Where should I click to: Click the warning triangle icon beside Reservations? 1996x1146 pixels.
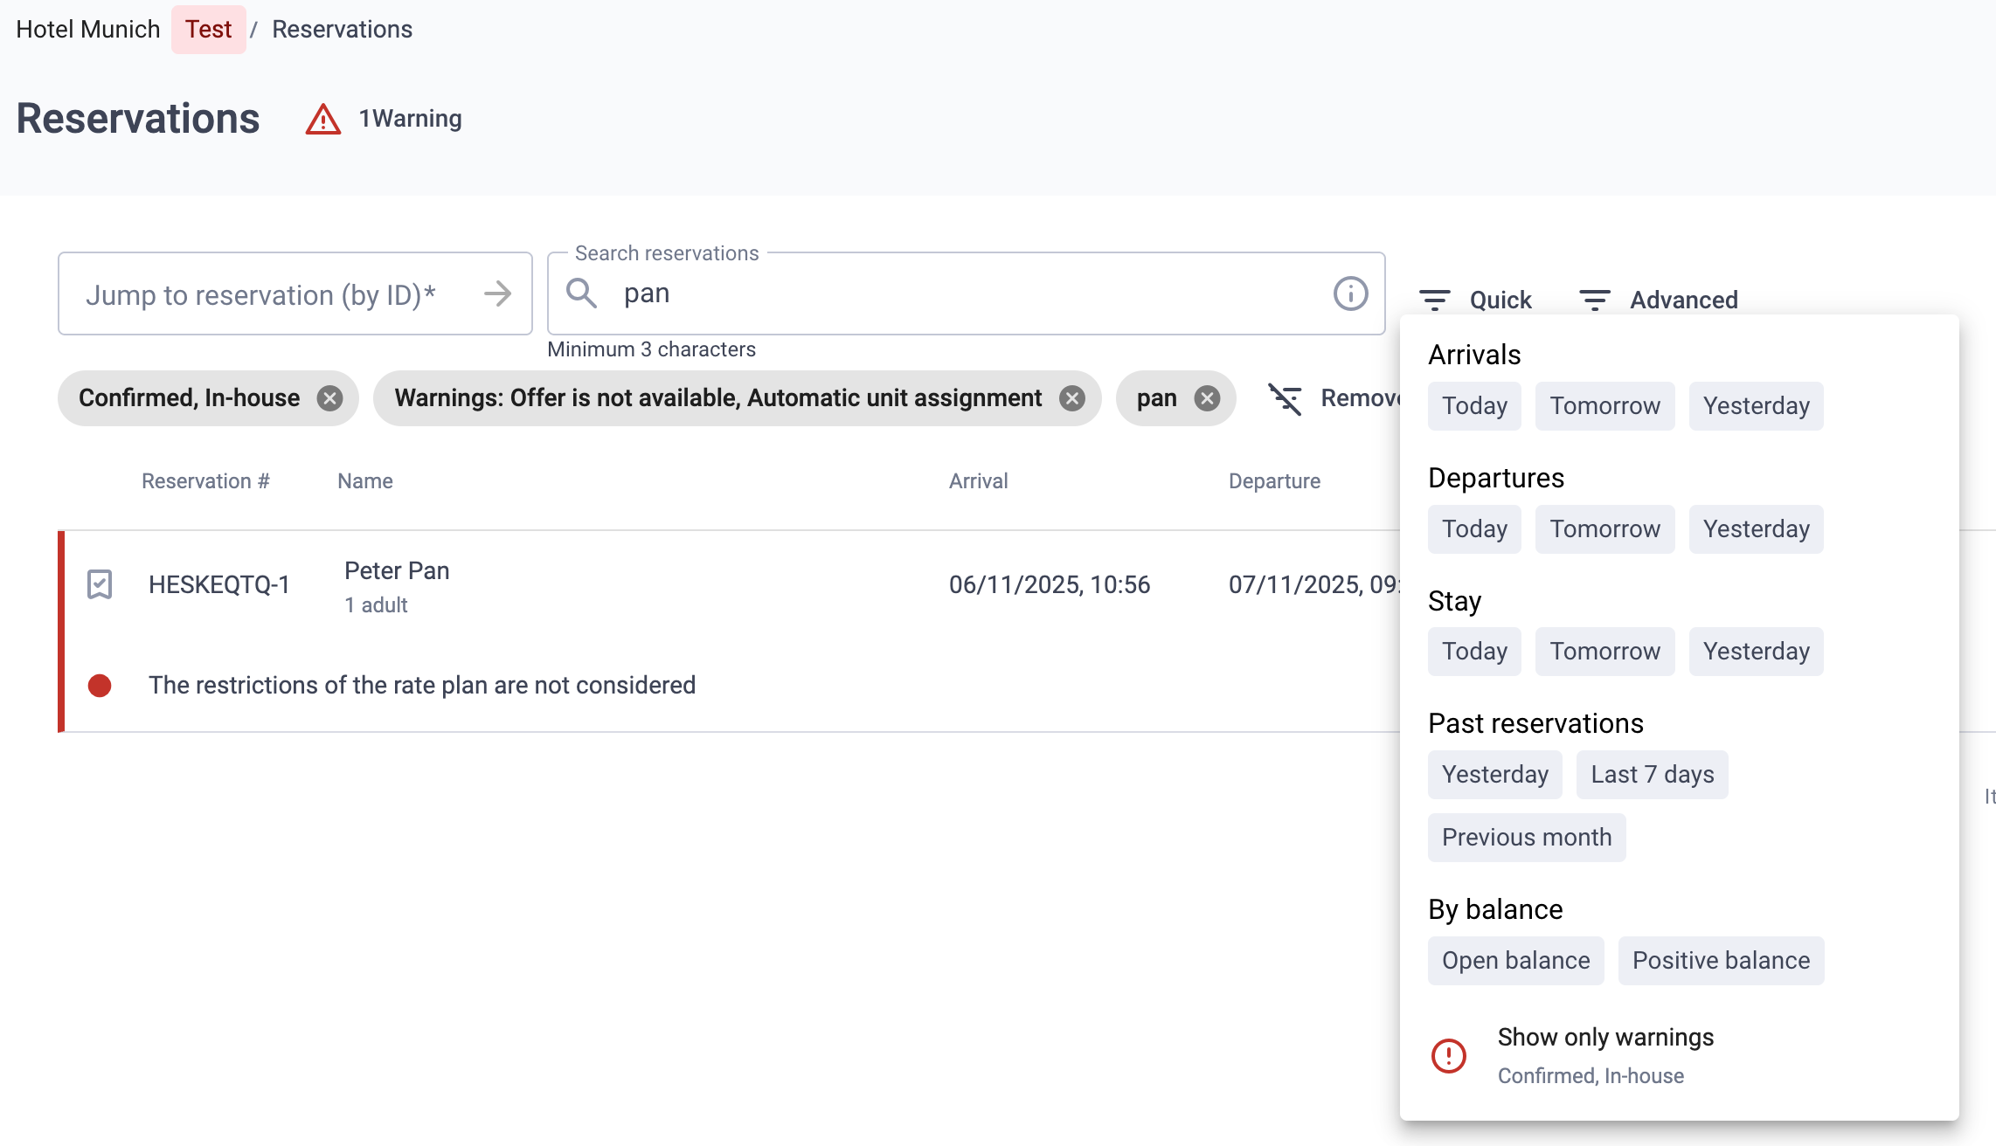point(322,119)
